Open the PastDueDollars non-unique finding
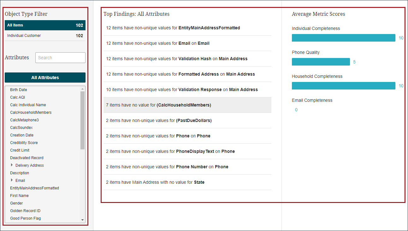 click(x=159, y=120)
